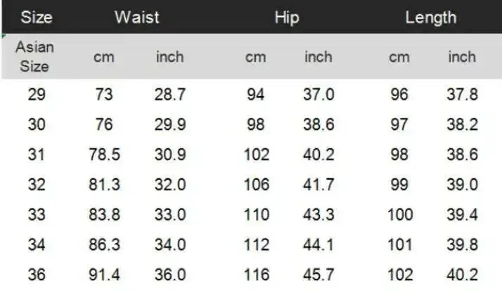Click the cm subheader under Waist
Viewport: 502px width, 297px height.
click(x=103, y=58)
